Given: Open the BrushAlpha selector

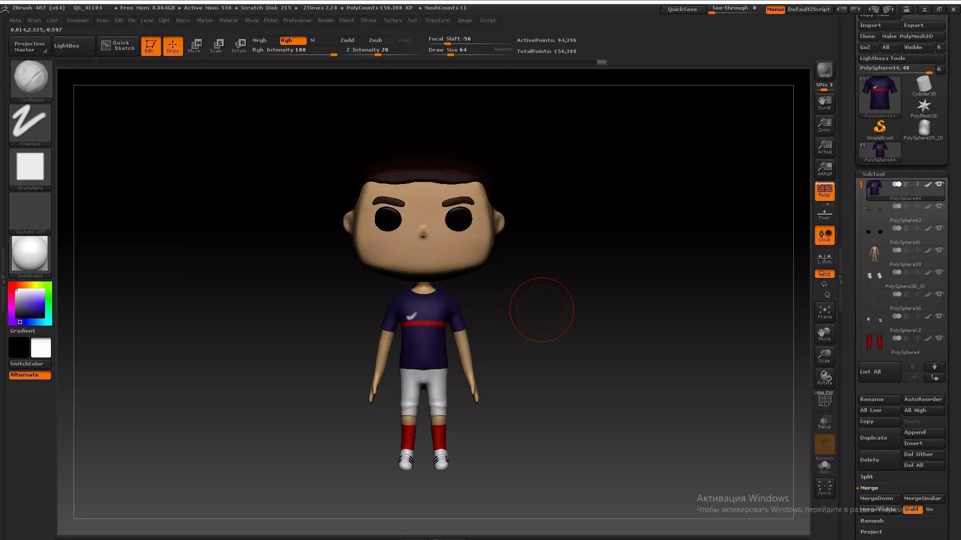Looking at the screenshot, I should (x=31, y=168).
